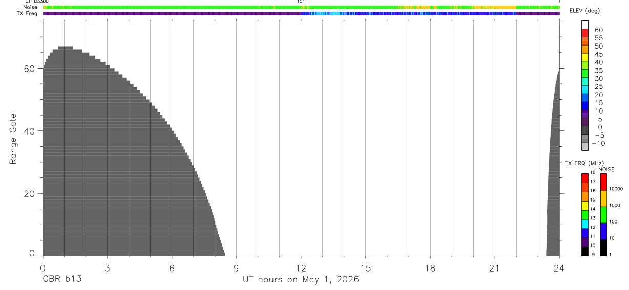This screenshot has height=290, width=629.
Task: Click the black bottom NOISE colorbar segment
Action: point(604,248)
